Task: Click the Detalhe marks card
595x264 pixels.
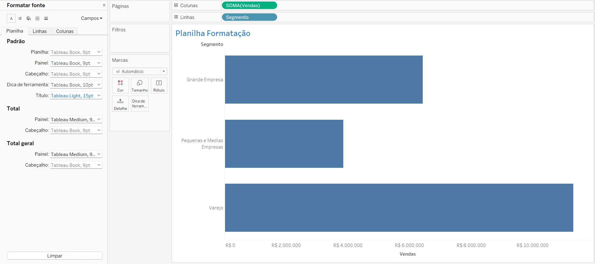Action: [120, 104]
